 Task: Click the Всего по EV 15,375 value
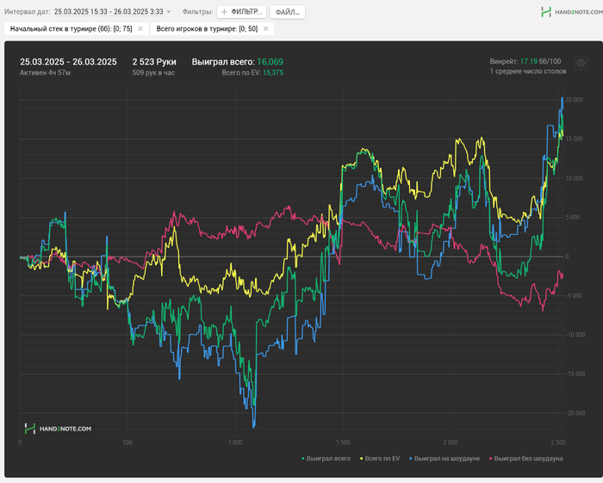(252, 72)
